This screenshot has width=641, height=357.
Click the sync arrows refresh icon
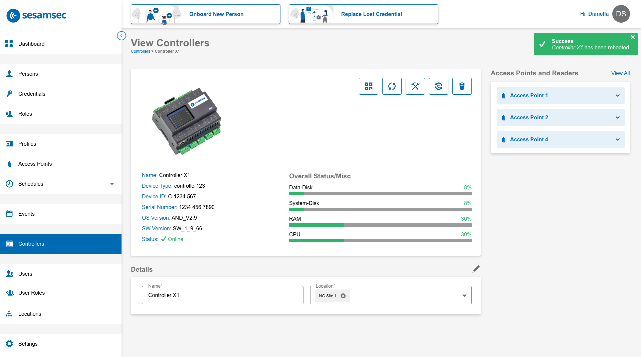point(392,86)
